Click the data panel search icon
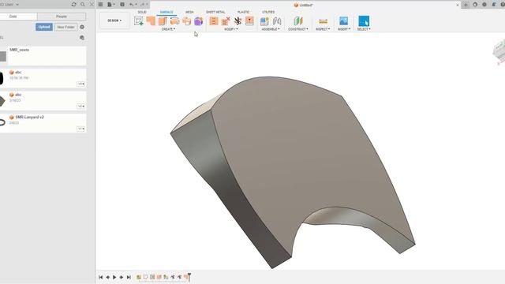The width and height of the screenshot is (505, 284). (x=83, y=5)
